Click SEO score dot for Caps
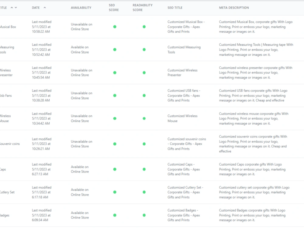304x228 pixels. click(115, 169)
